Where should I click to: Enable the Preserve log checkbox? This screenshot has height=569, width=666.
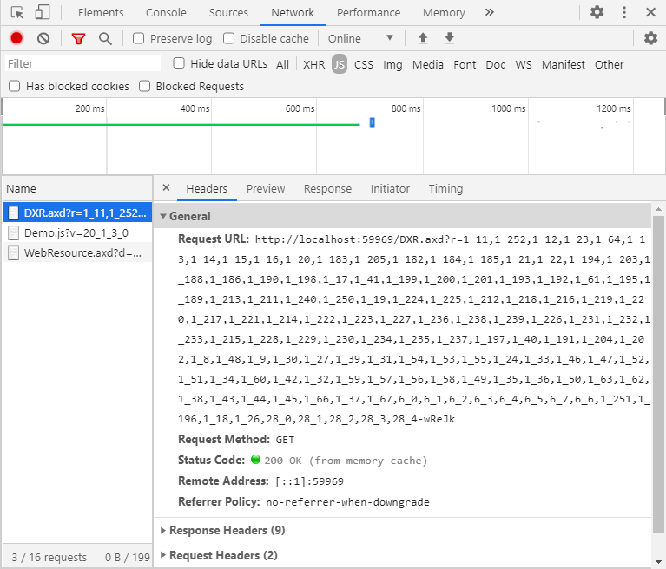(139, 38)
